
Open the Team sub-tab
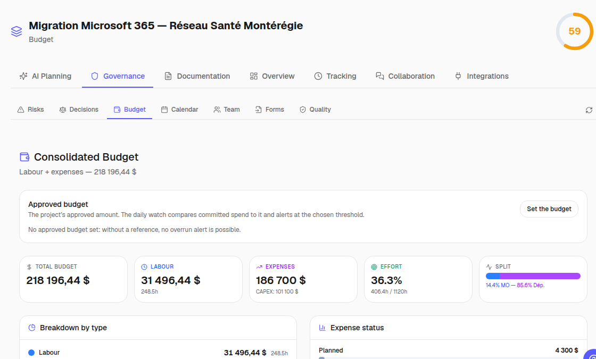coord(227,110)
